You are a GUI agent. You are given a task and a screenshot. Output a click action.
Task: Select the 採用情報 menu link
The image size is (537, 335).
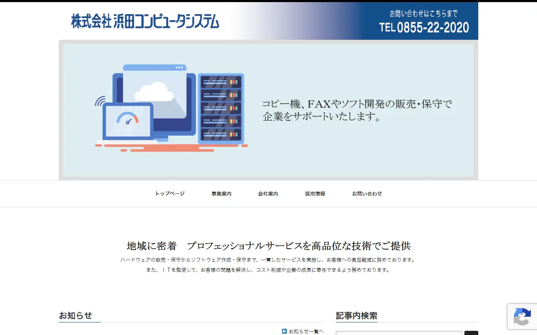(315, 194)
